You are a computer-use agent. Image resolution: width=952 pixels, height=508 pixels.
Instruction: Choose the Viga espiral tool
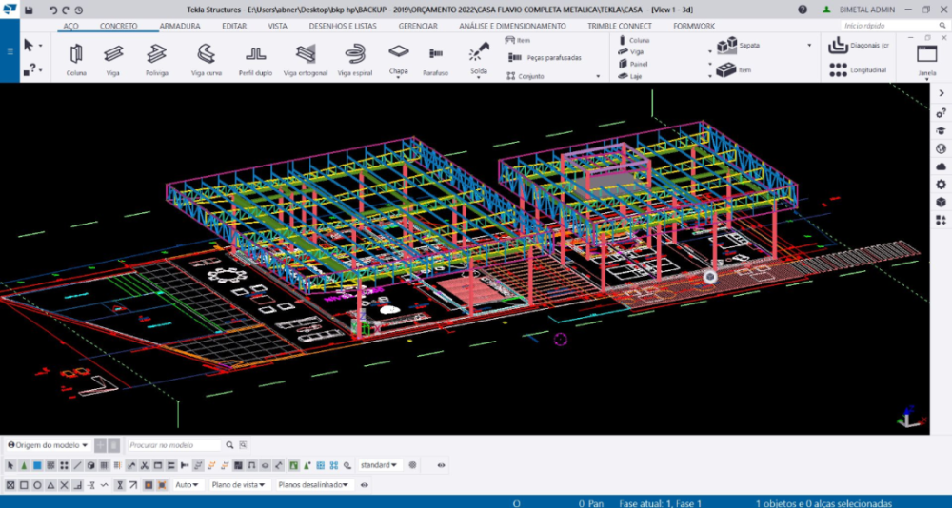355,58
